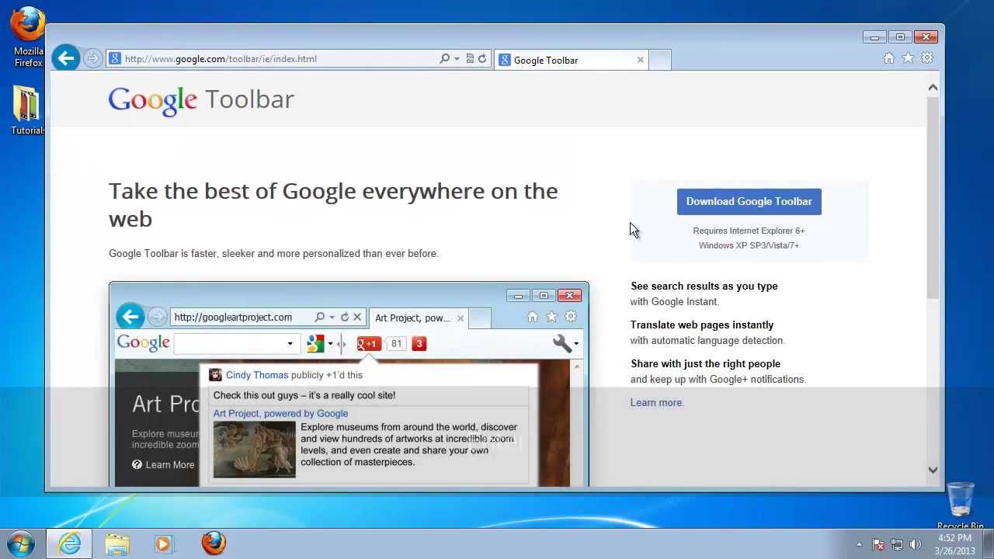Viewport: 994px width, 559px height.
Task: Open a new blank tab
Action: (659, 60)
